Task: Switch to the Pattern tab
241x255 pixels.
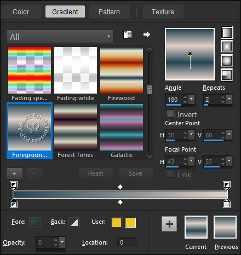Action: click(x=109, y=12)
